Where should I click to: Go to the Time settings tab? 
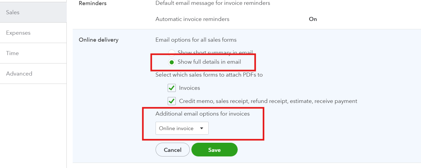tap(12, 53)
